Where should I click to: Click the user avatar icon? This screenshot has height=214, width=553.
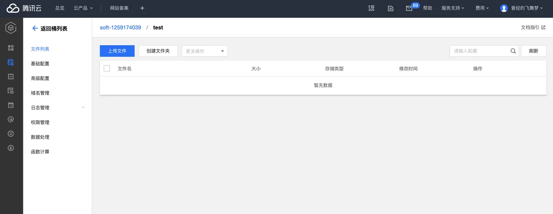(504, 8)
